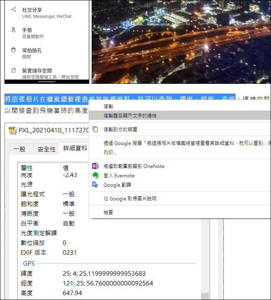Choose 複製到你的裝置 from the context menu
Viewport: 271px width, 300px height.
(x=180, y=129)
